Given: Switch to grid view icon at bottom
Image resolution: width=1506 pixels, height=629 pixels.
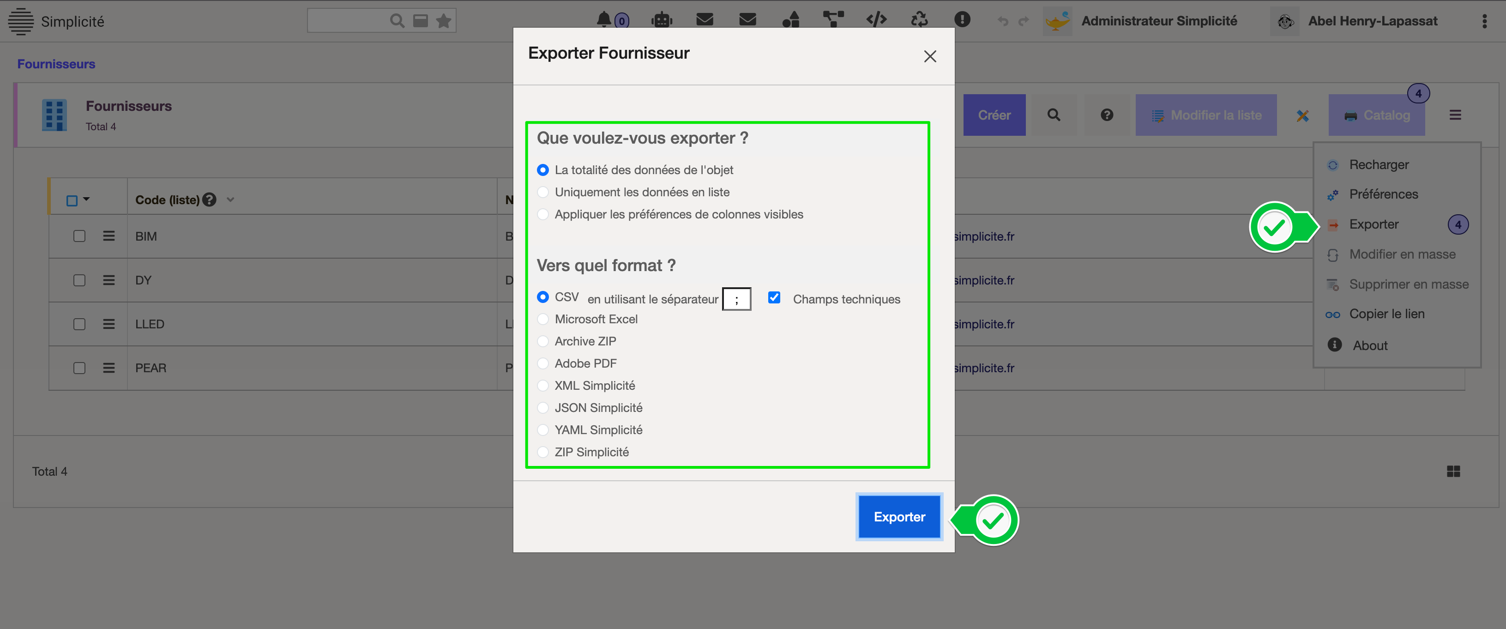Looking at the screenshot, I should (1453, 471).
